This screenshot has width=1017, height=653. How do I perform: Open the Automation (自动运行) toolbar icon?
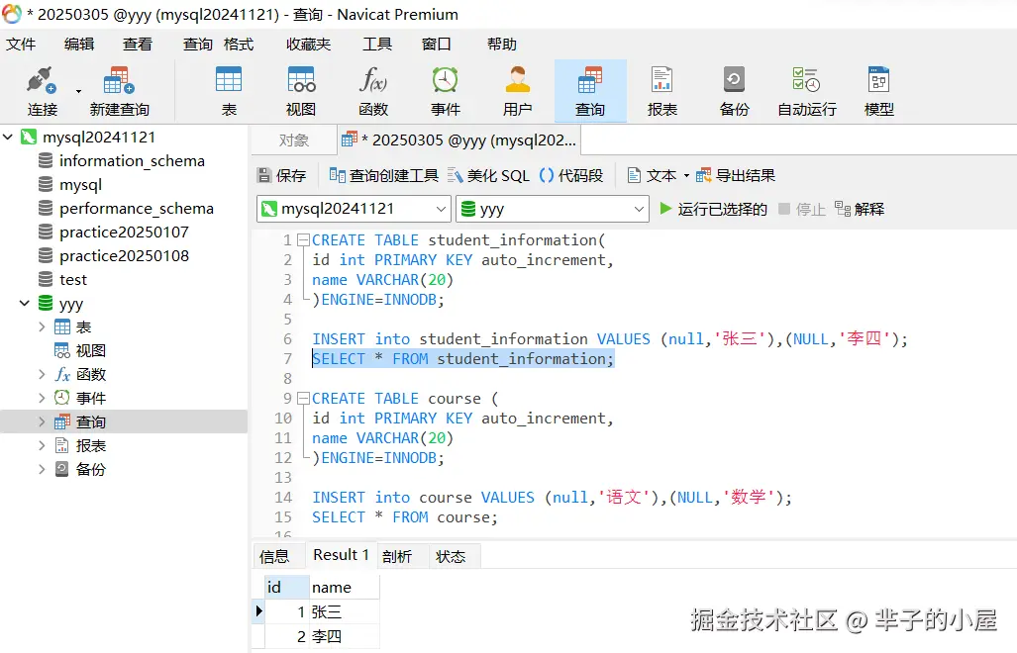click(807, 91)
